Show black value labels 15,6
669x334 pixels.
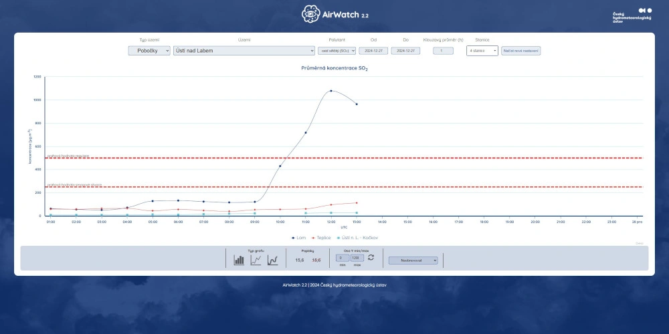click(x=300, y=260)
